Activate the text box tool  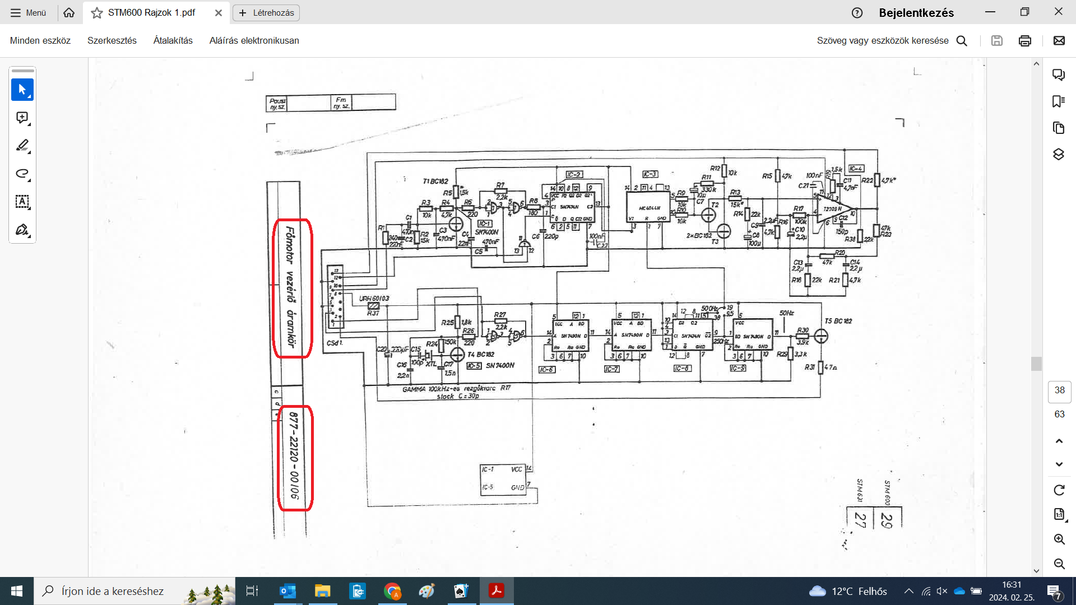(22, 202)
